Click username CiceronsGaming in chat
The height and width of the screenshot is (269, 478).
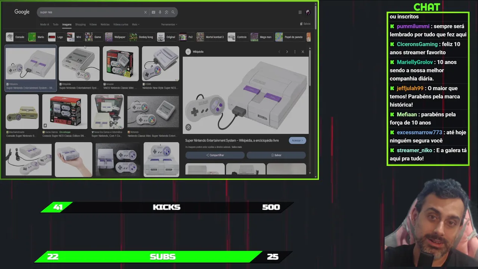[x=417, y=44]
